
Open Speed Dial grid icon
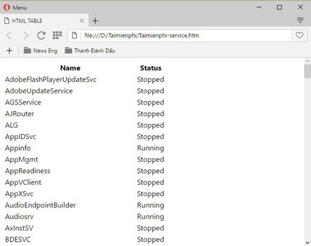[x=57, y=35]
